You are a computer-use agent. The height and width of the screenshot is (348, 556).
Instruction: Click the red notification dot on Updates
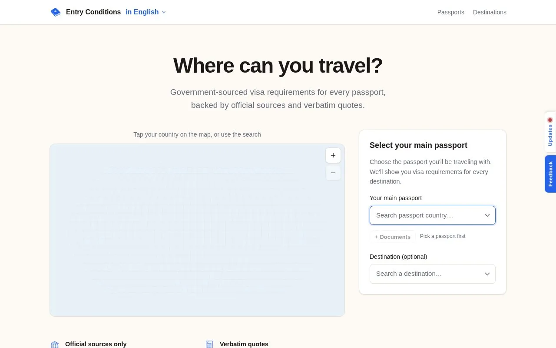click(x=550, y=120)
